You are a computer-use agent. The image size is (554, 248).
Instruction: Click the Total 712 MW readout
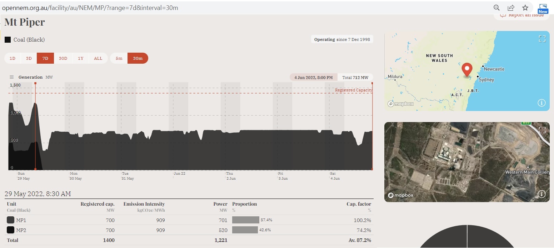point(355,78)
